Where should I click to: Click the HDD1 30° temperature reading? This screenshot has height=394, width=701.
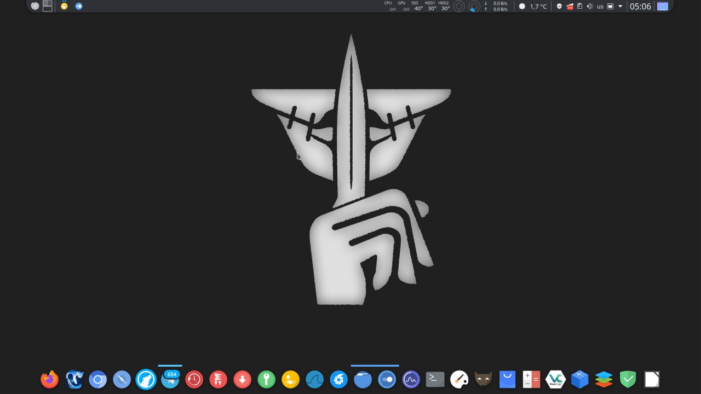tap(431, 6)
